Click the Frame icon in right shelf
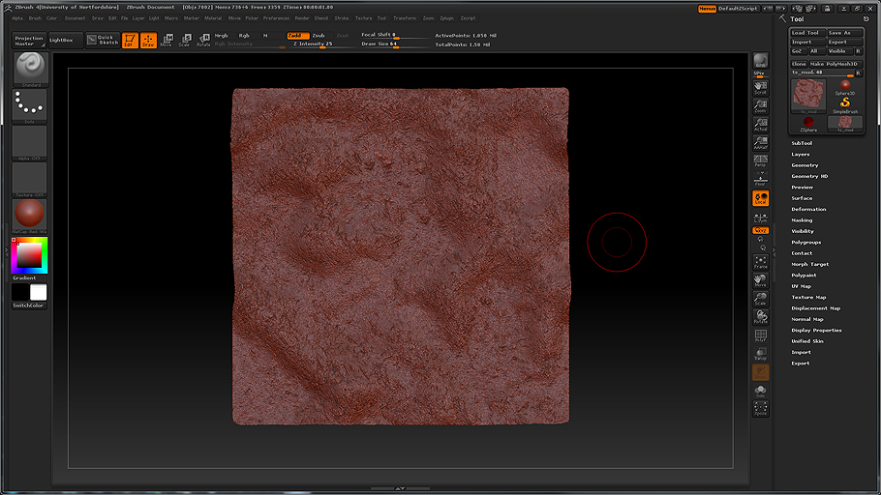The height and width of the screenshot is (495, 881). (x=760, y=262)
